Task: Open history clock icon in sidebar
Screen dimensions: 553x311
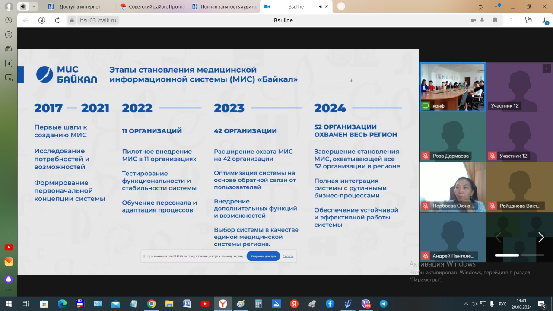Action: 9,20
